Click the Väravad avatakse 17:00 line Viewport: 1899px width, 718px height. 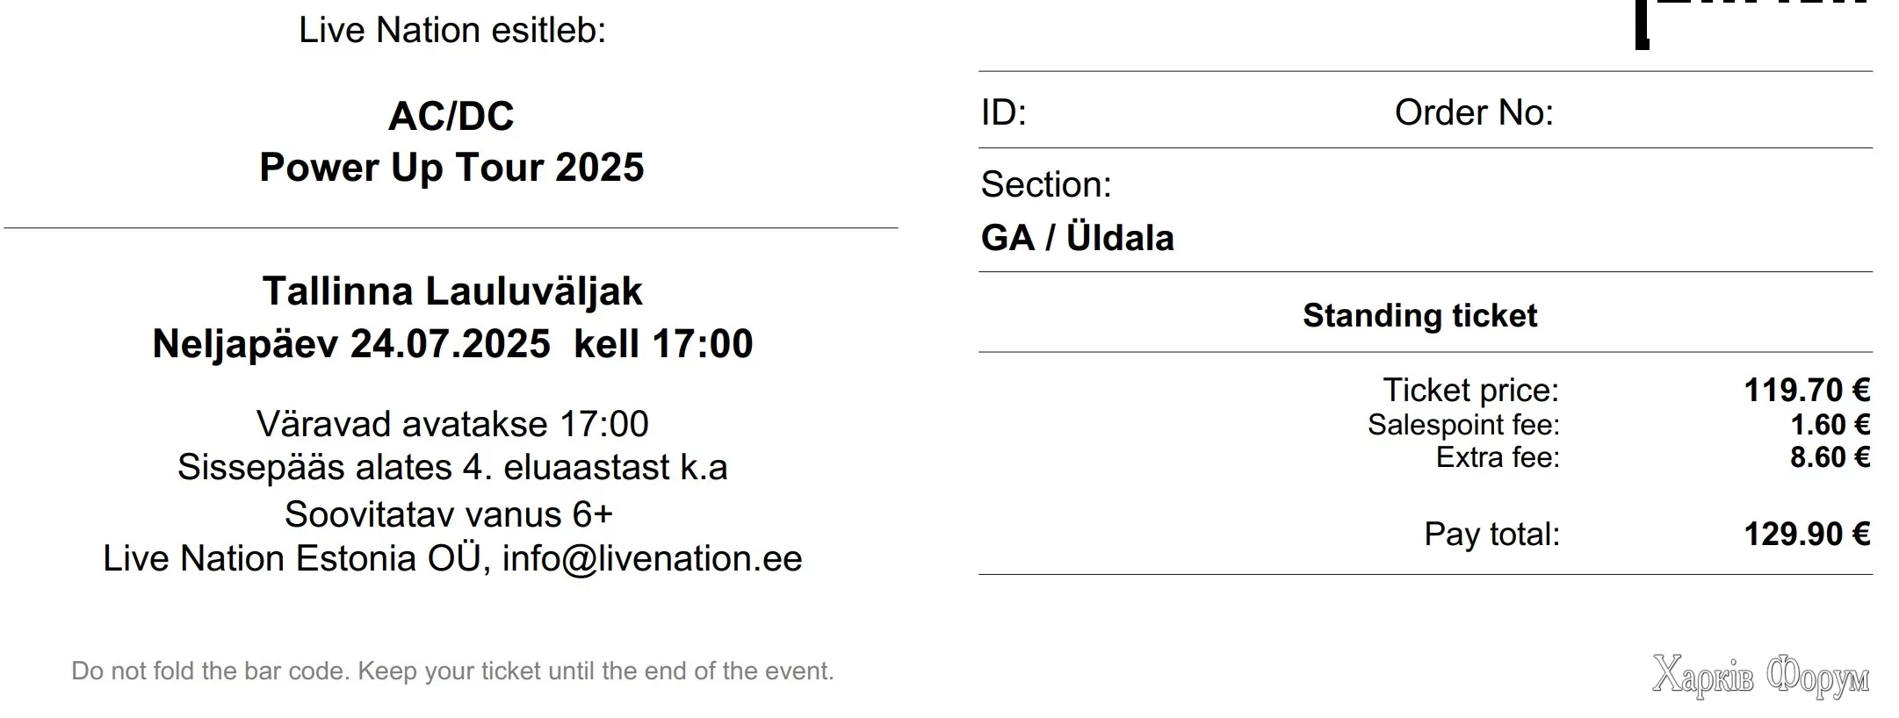(452, 425)
